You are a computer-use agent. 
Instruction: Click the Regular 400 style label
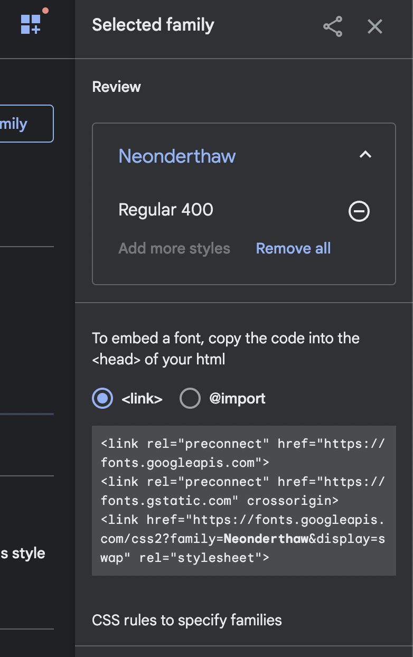coord(166,210)
